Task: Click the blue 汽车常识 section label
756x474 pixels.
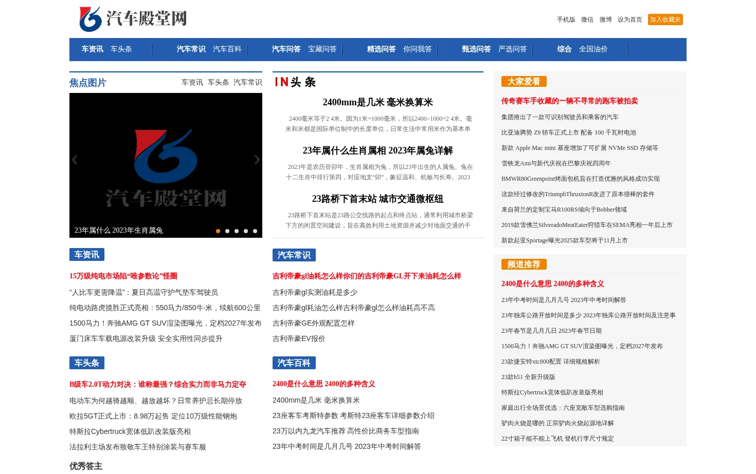Action: tap(294, 255)
